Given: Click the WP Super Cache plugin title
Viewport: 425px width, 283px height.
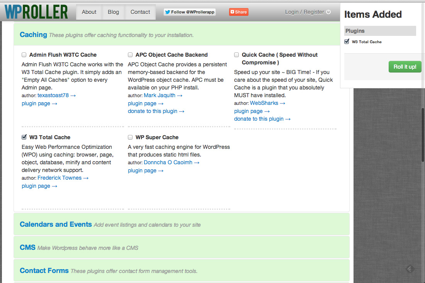Looking at the screenshot, I should point(157,137).
